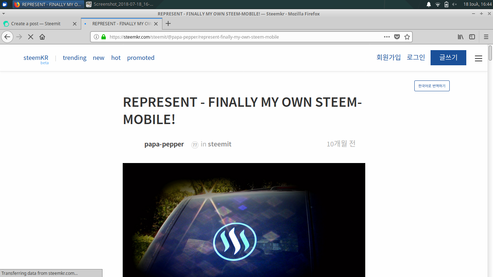This screenshot has width=493, height=277.
Task: Open site information (i) icon in address bar
Action: pos(96,37)
